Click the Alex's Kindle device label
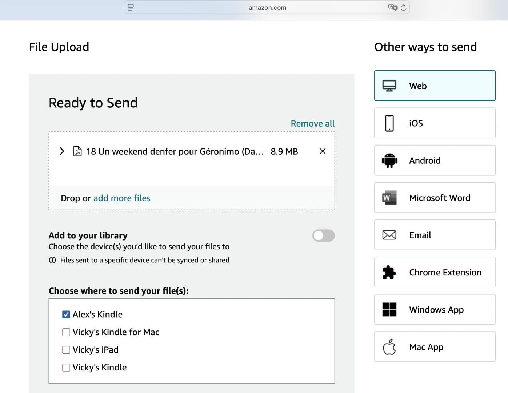Viewport: 508px width, 393px height. 97,314
